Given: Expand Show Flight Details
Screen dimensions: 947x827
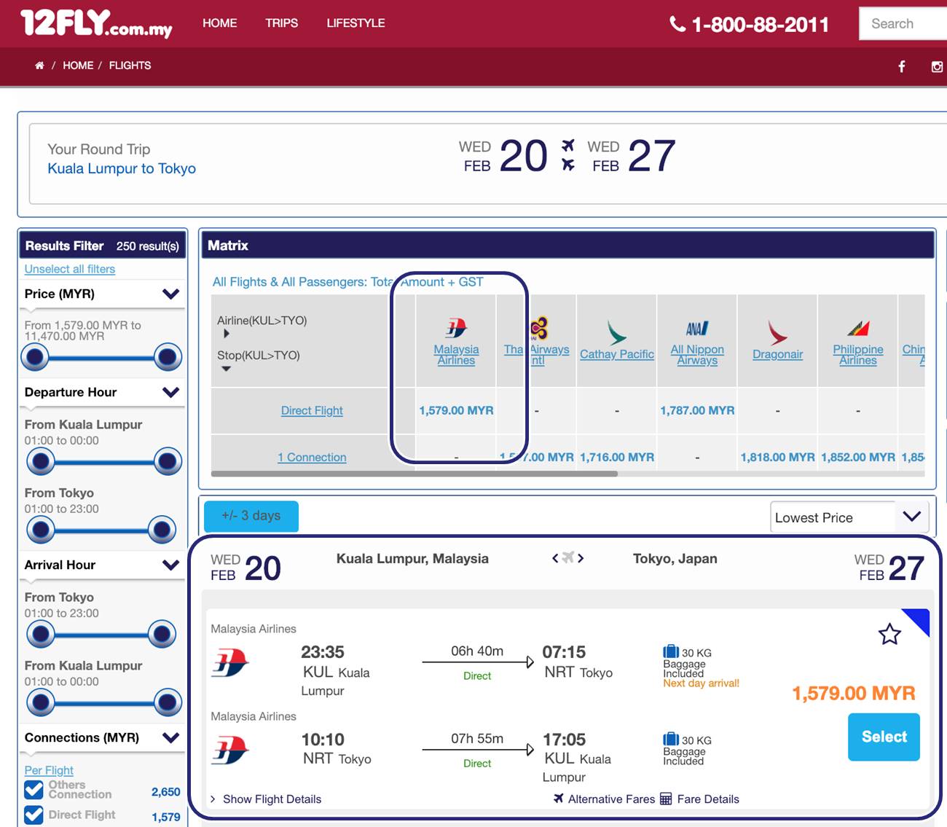Looking at the screenshot, I should [x=272, y=799].
